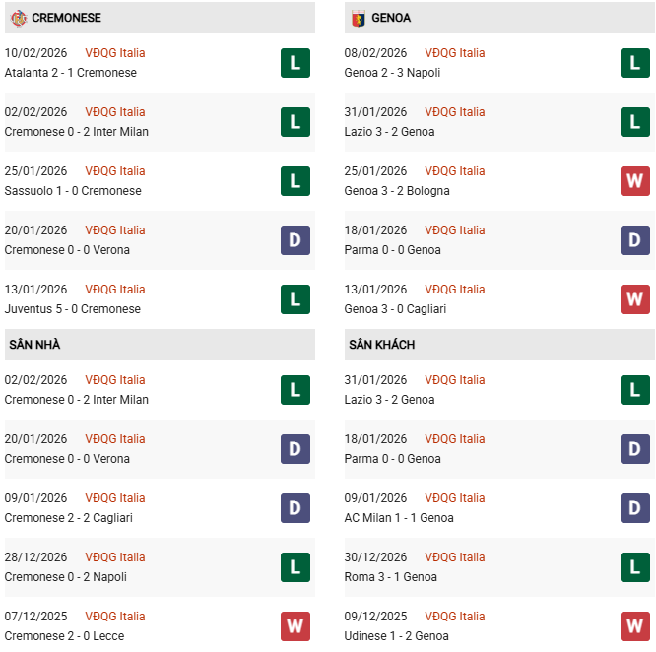
Task: Click the L badge for Atalanta 2 - 1 Cremonese
Action: pyautogui.click(x=295, y=63)
